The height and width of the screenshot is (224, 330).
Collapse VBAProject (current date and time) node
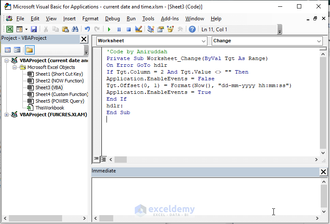coord(6,60)
